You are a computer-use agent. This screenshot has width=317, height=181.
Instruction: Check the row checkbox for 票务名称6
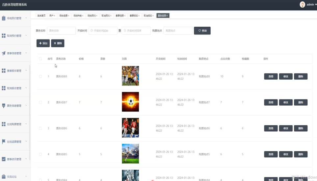(x=40, y=128)
